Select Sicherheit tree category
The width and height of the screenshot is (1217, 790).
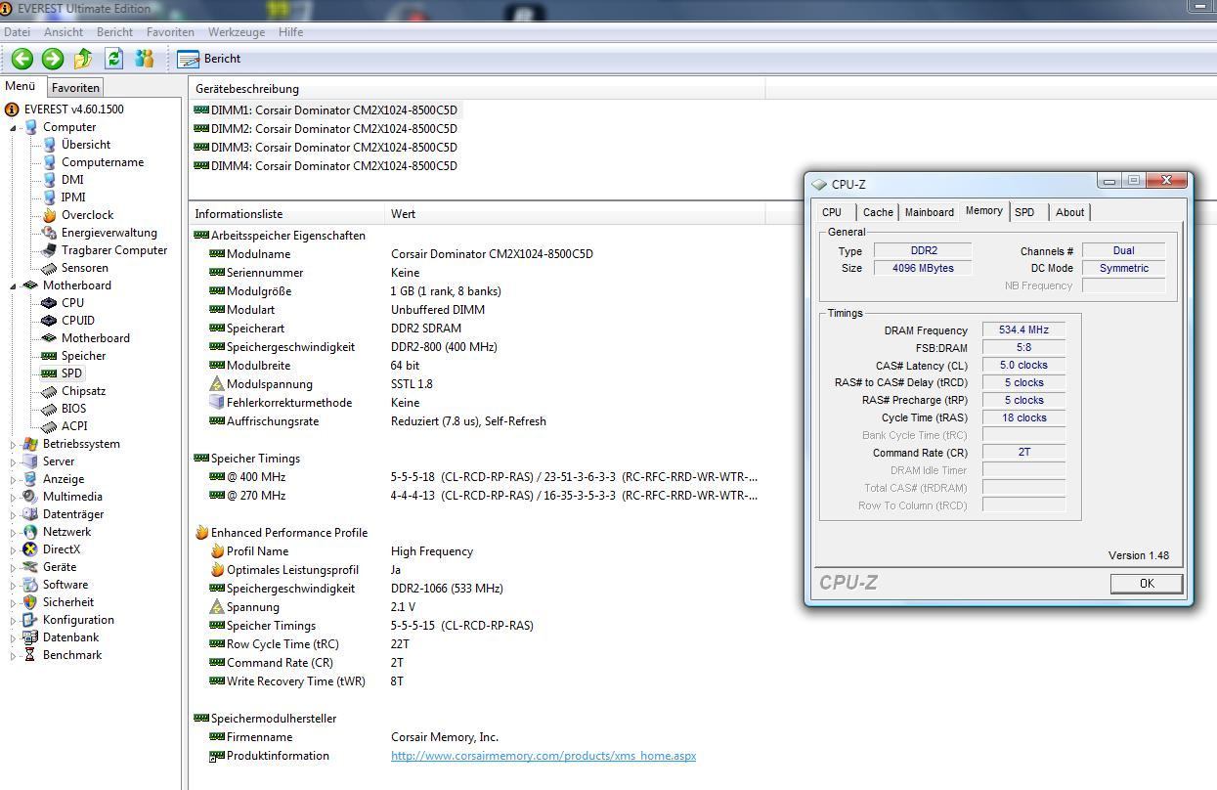coord(68,602)
